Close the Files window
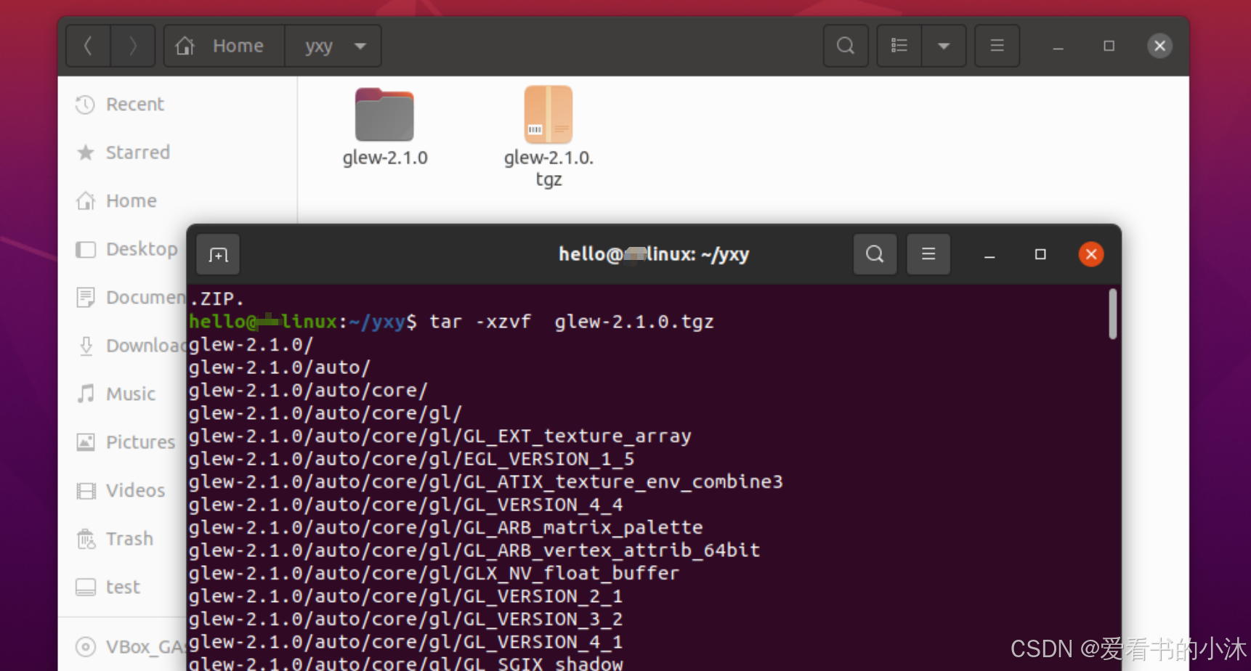The width and height of the screenshot is (1251, 671). coord(1159,46)
